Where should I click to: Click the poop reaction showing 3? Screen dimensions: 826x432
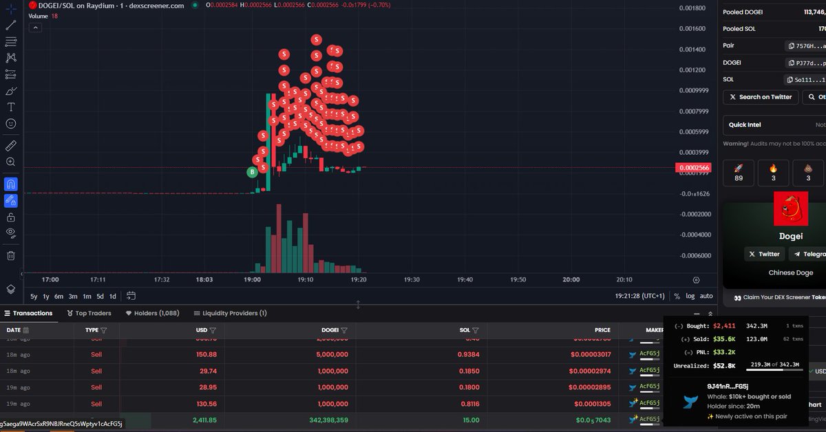[807, 173]
